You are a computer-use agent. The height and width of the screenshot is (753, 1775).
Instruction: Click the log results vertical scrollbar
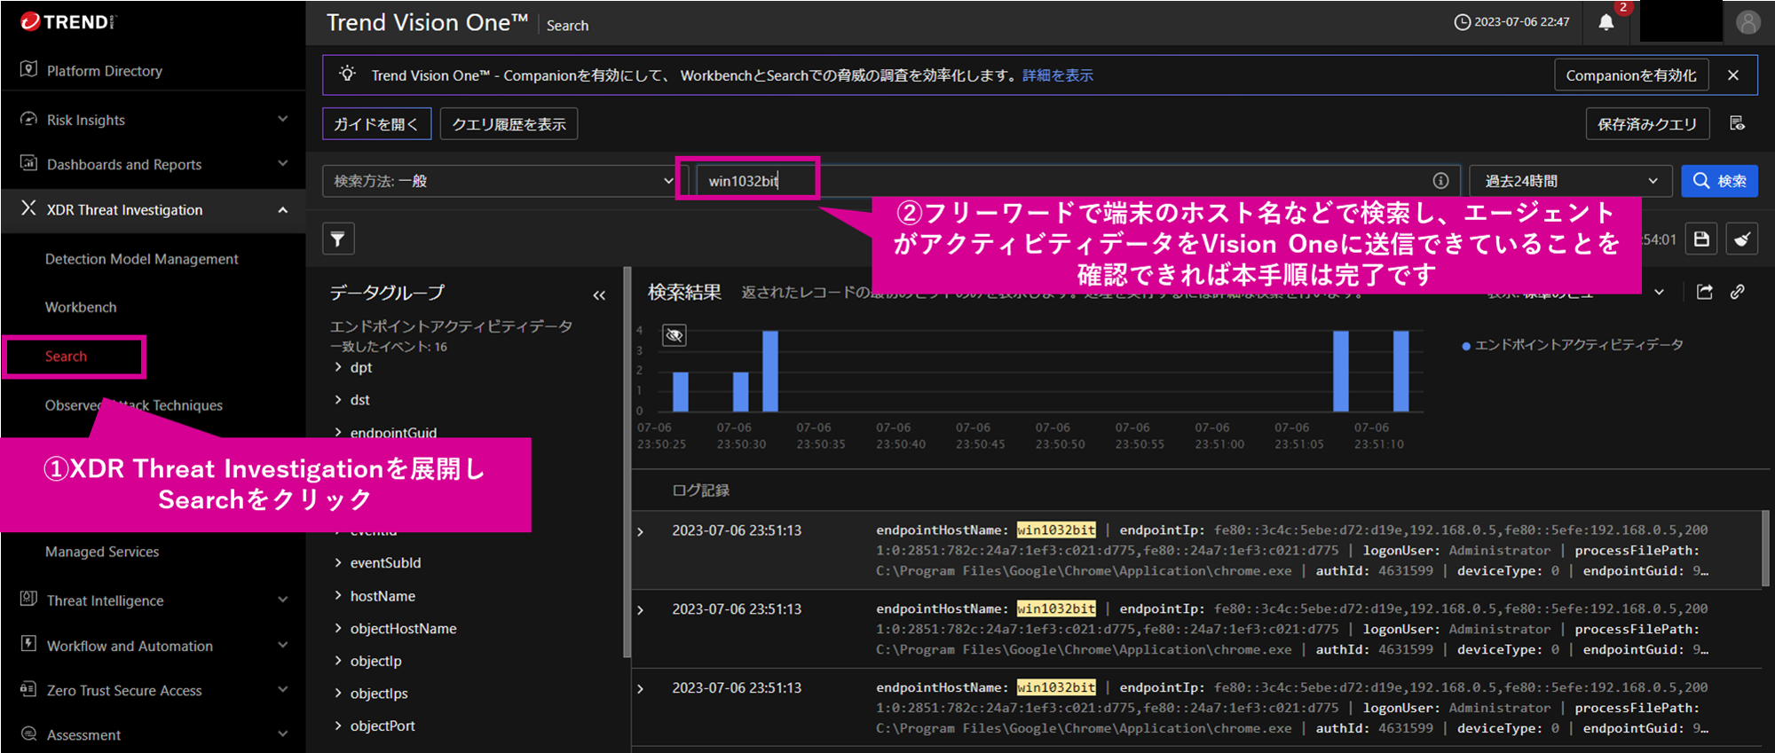point(1765,550)
